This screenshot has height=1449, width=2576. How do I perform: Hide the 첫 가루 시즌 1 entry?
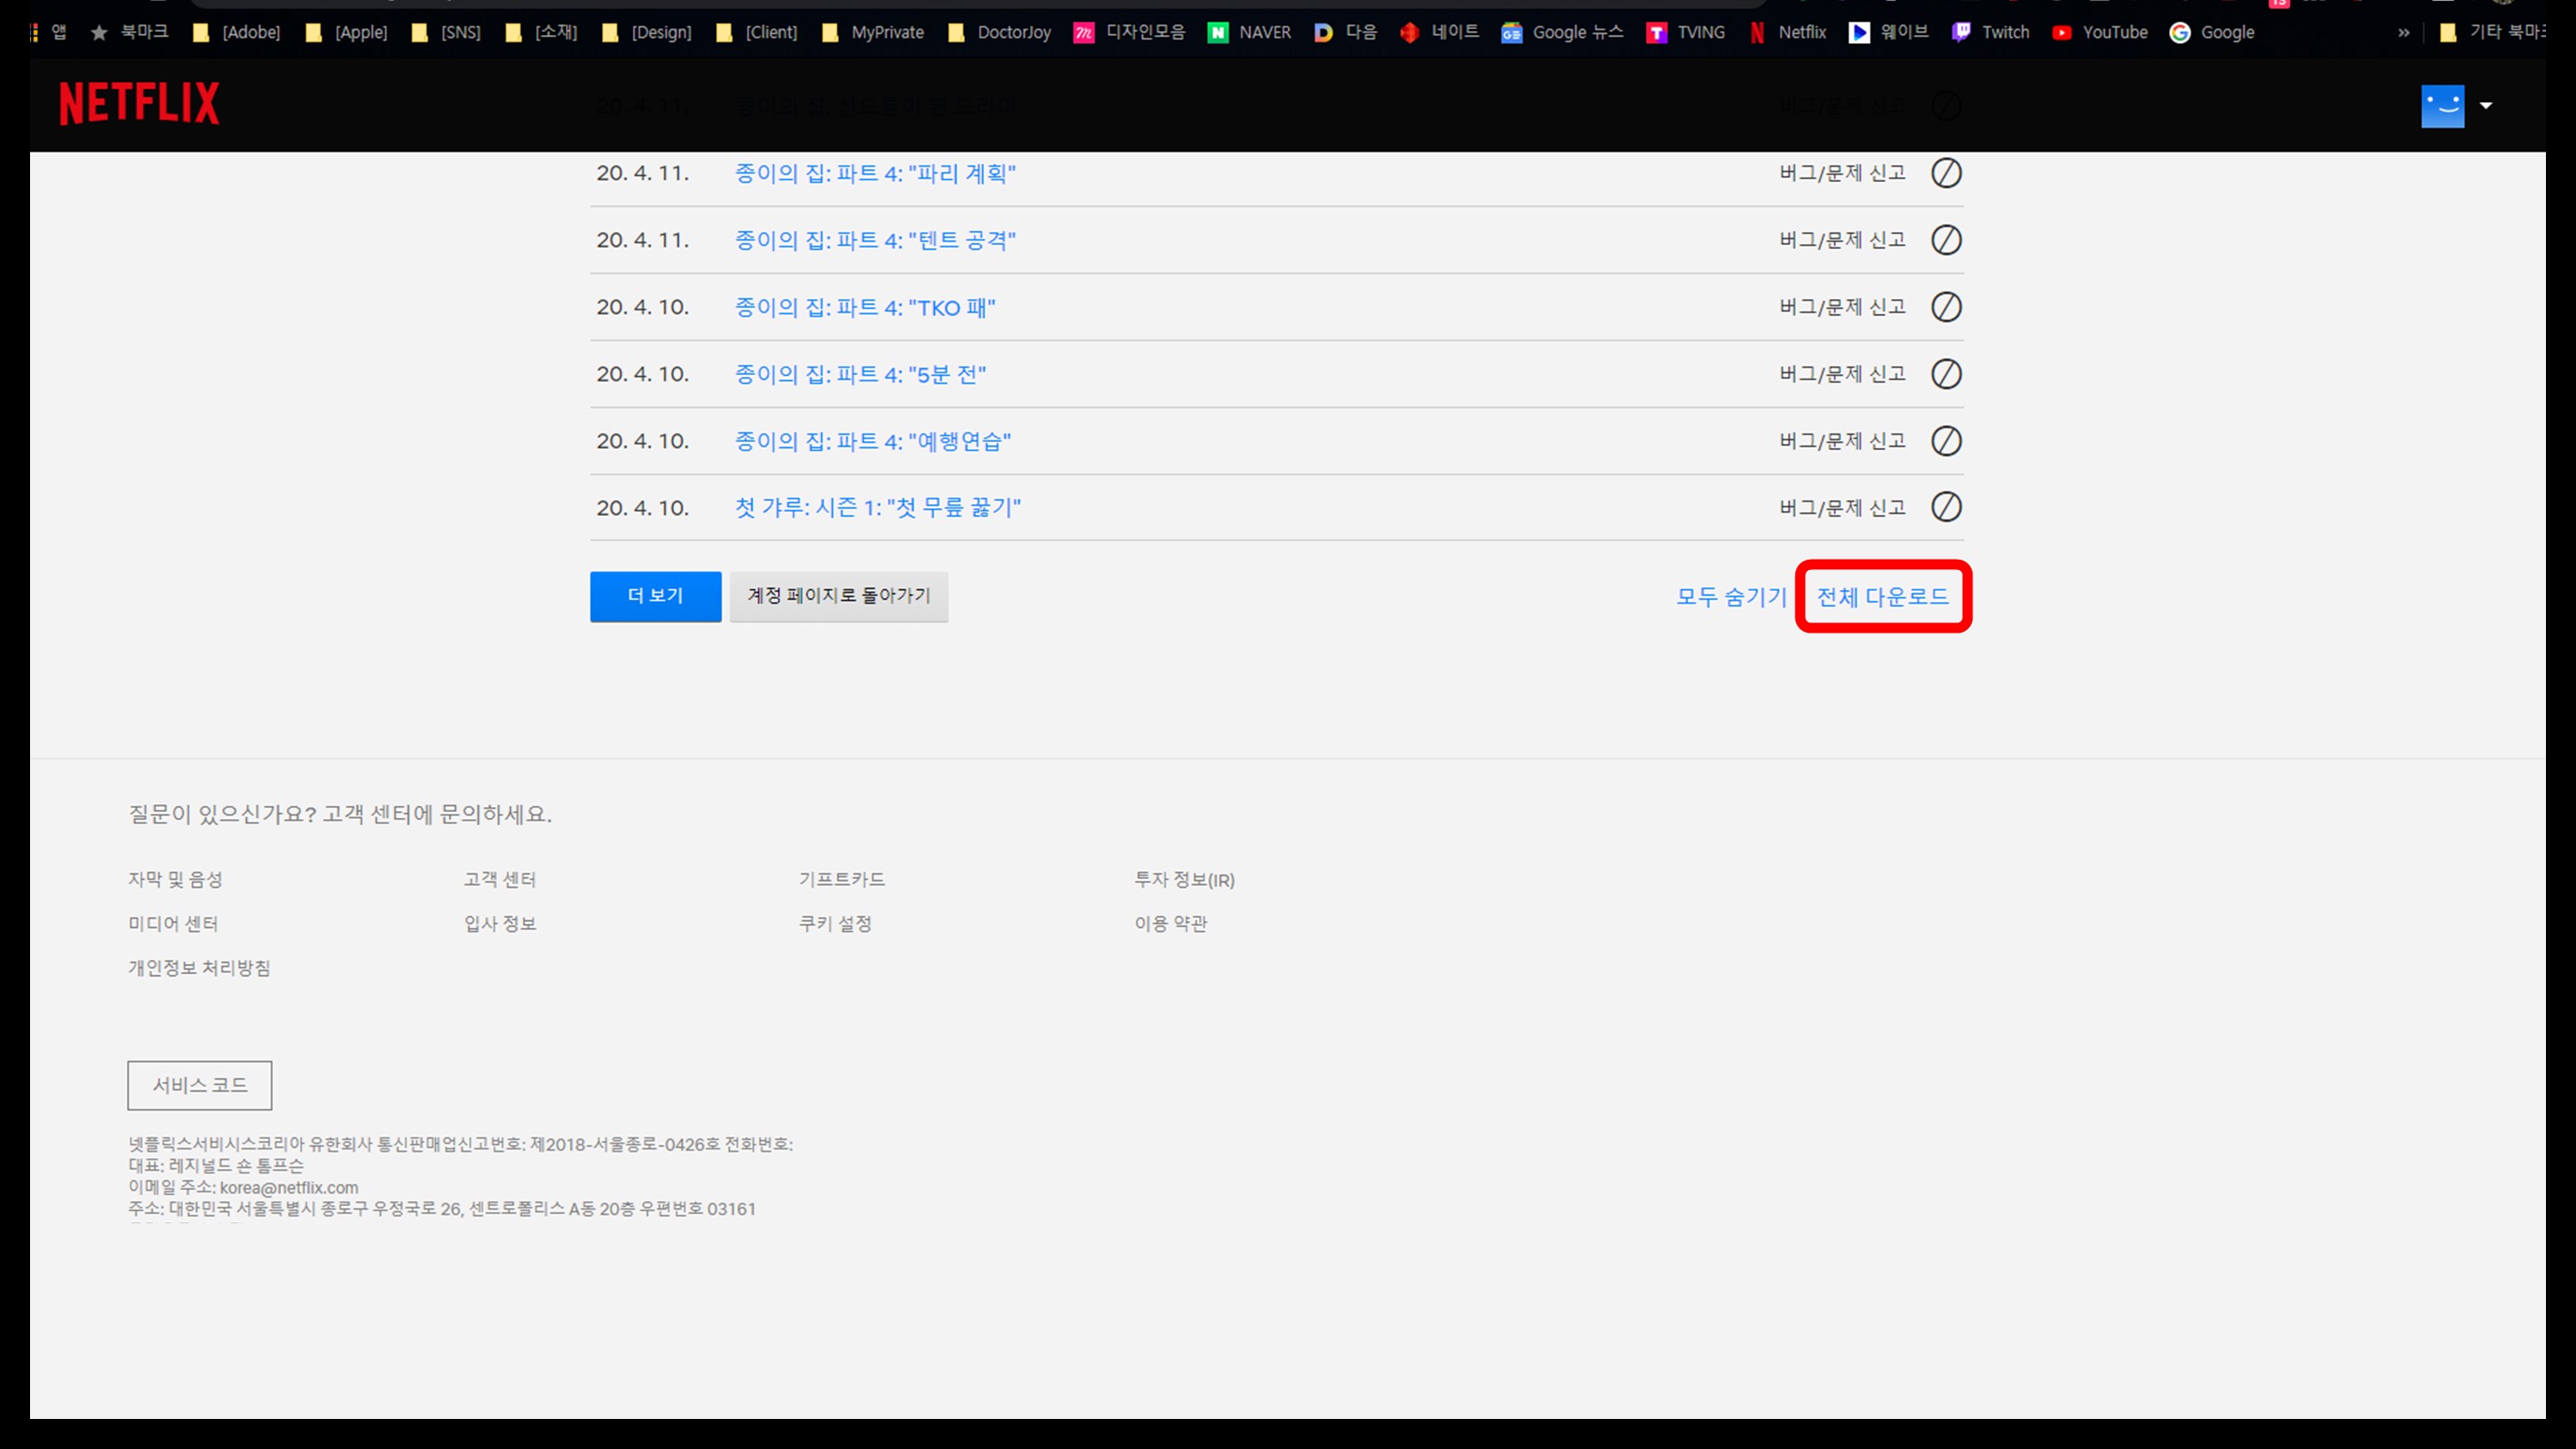pos(1945,507)
